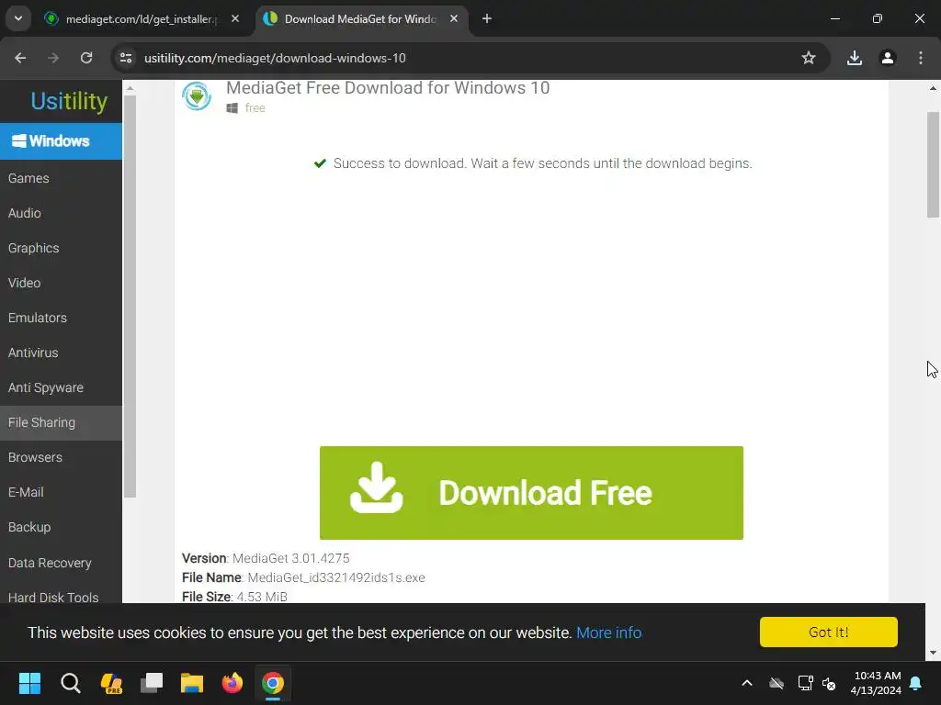Click the sidebar scrollbar thumb
941x705 pixels.
tap(130, 297)
